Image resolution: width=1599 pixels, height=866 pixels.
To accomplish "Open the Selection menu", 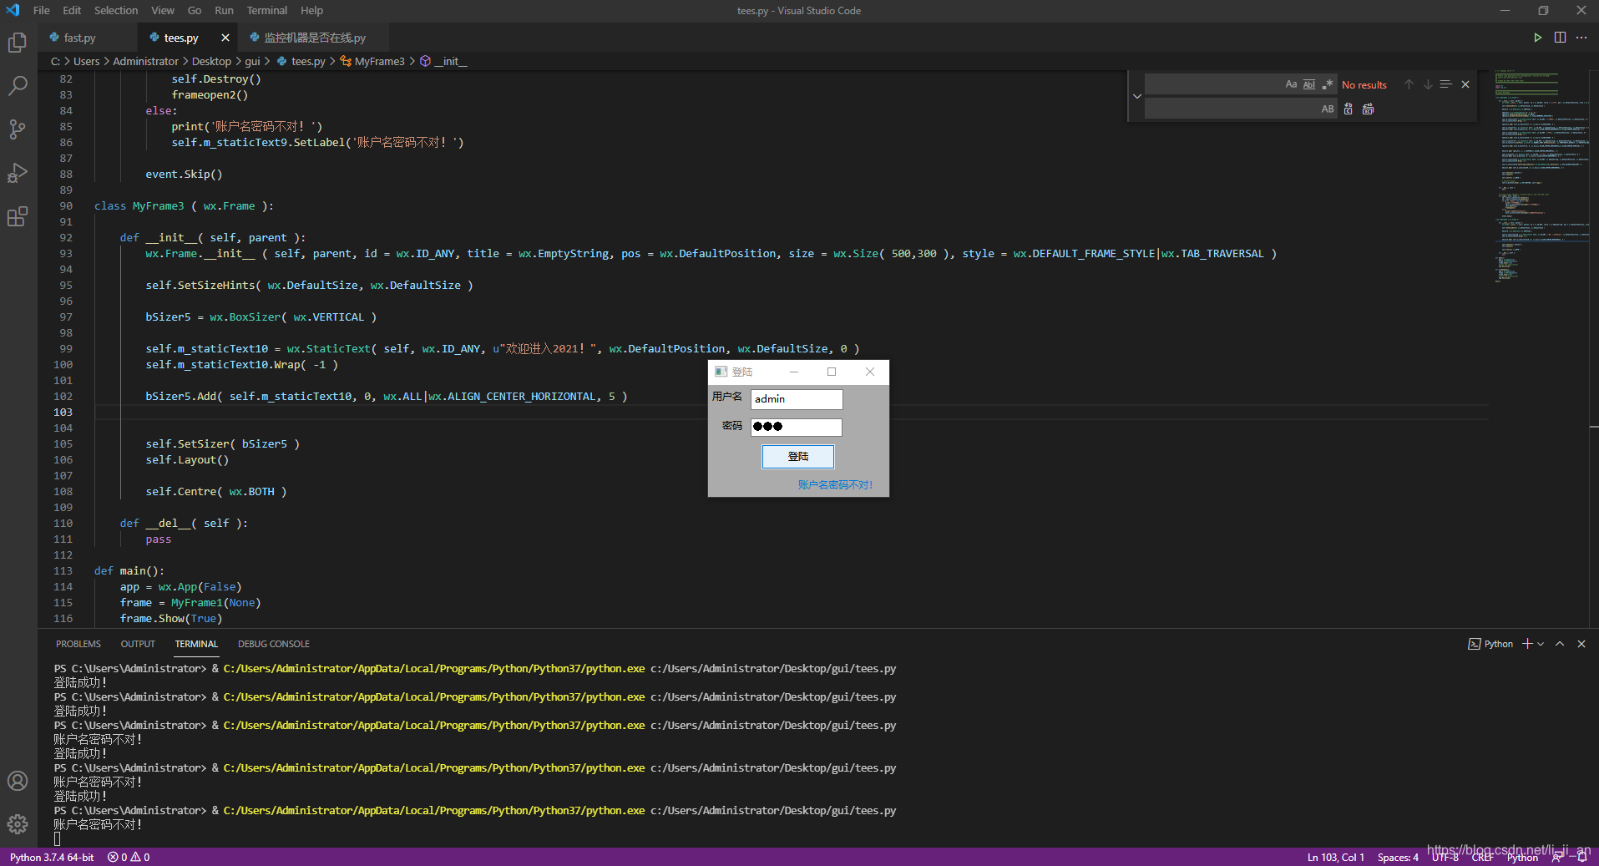I will click(116, 10).
